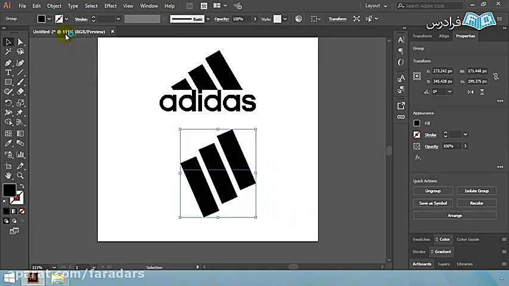The width and height of the screenshot is (509, 286).
Task: Switch to the Layers tab
Action: click(443, 264)
